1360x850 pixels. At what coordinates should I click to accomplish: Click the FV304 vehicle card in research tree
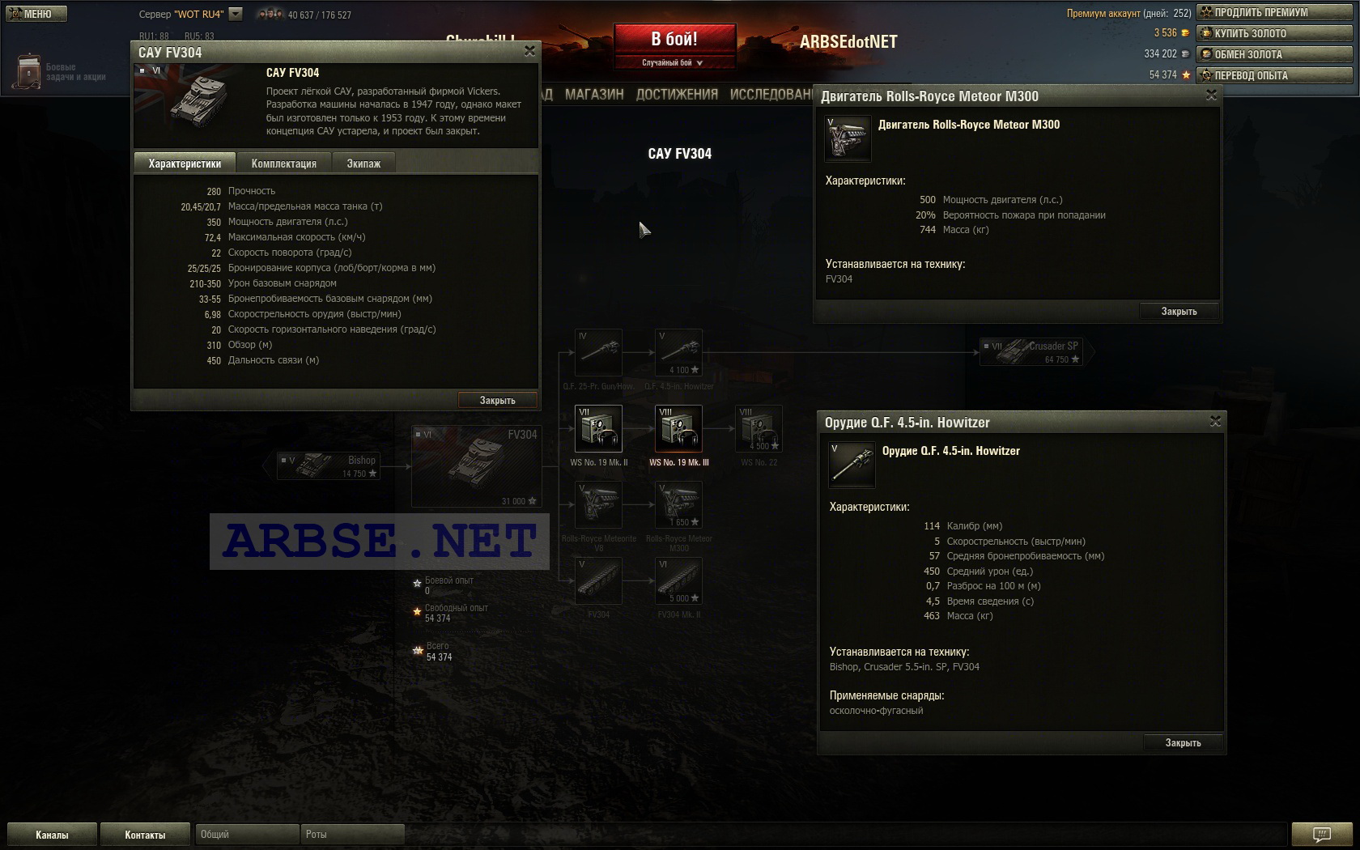(x=477, y=466)
